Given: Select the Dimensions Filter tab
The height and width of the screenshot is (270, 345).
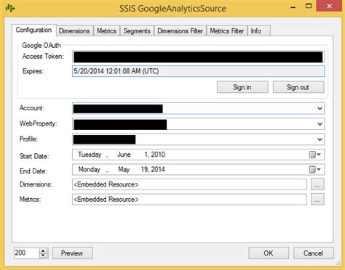Looking at the screenshot, I should click(x=181, y=31).
